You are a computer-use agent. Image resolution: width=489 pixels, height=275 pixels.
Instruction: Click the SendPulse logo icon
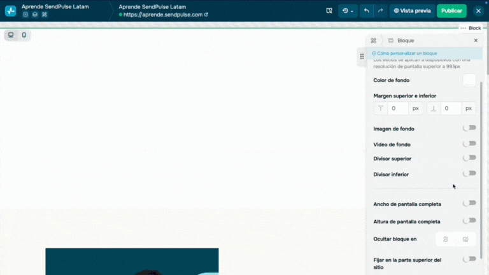(11, 11)
